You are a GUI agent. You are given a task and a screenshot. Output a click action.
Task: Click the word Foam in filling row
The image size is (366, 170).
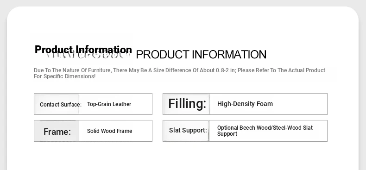coord(265,104)
